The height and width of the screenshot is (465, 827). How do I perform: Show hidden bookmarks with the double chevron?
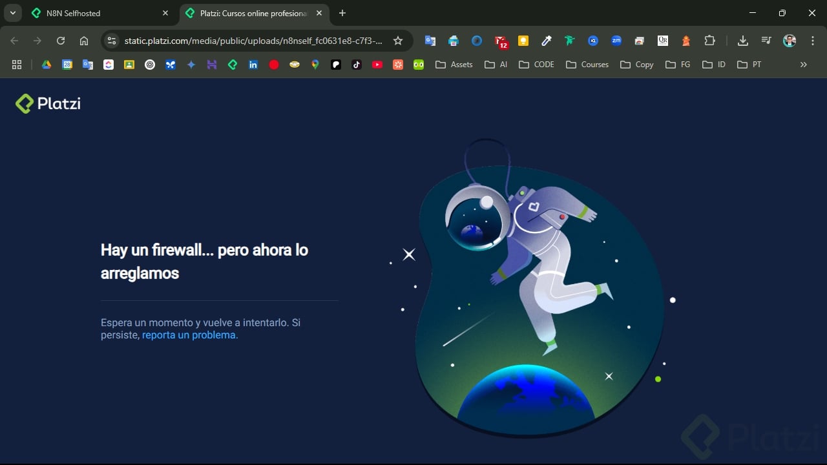(804, 65)
